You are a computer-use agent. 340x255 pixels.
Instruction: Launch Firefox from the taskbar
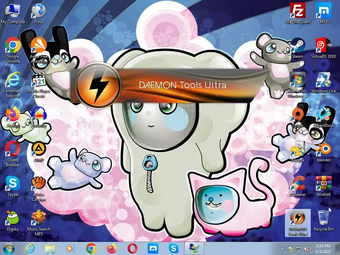pos(112,248)
